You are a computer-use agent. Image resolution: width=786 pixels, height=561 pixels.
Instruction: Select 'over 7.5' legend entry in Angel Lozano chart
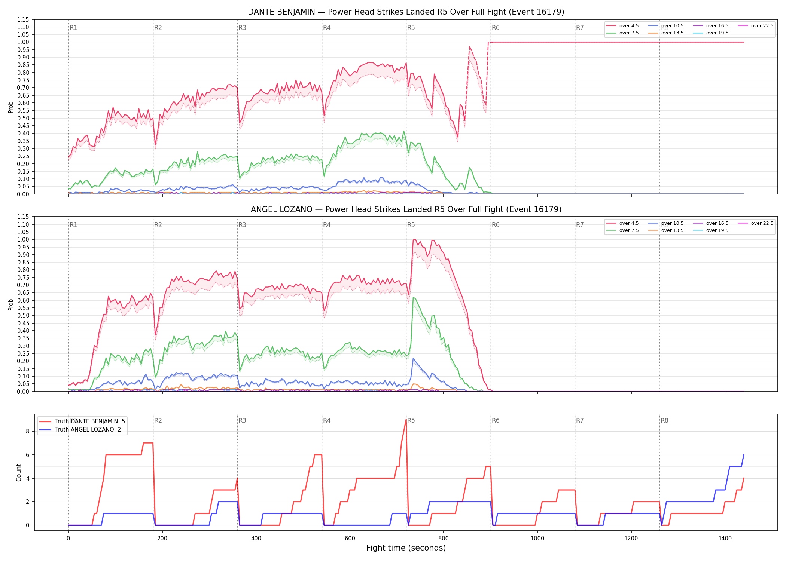pyautogui.click(x=622, y=230)
